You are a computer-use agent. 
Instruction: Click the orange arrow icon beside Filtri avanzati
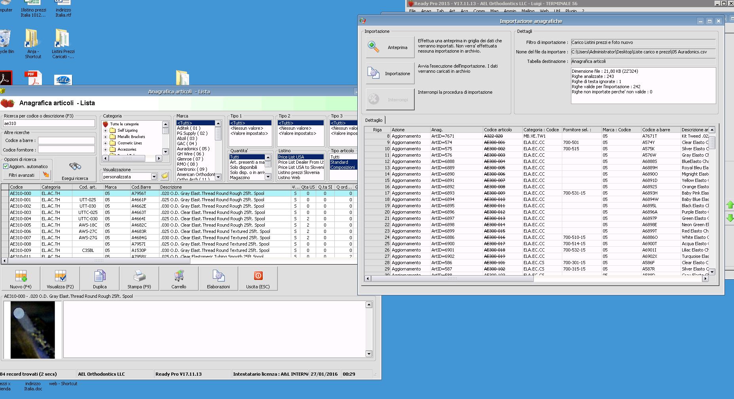click(x=46, y=175)
